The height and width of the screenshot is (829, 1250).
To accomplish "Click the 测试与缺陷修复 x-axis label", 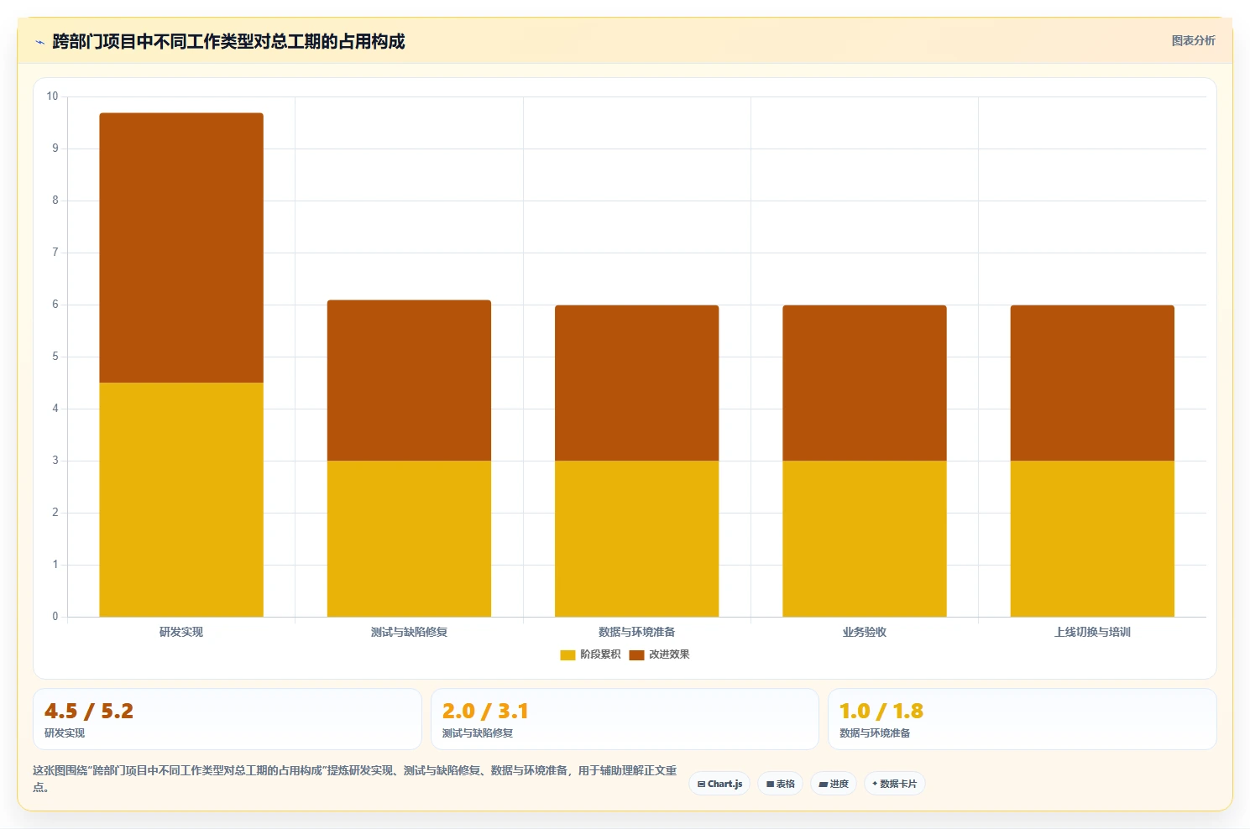I will point(409,632).
